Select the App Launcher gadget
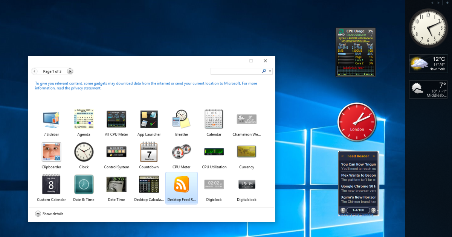Screen dimensions: 452x237 coord(149,119)
